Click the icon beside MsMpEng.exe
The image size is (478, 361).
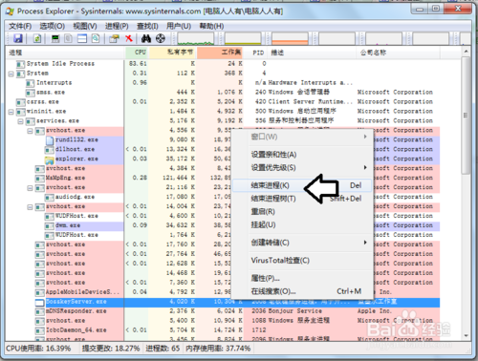click(40, 179)
